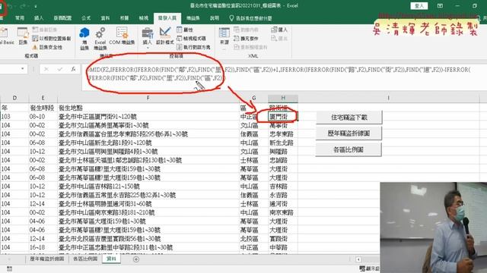Image resolution: width=487 pixels, height=273 pixels.
Task: Click XML 匯出 export
Action: coord(279,39)
